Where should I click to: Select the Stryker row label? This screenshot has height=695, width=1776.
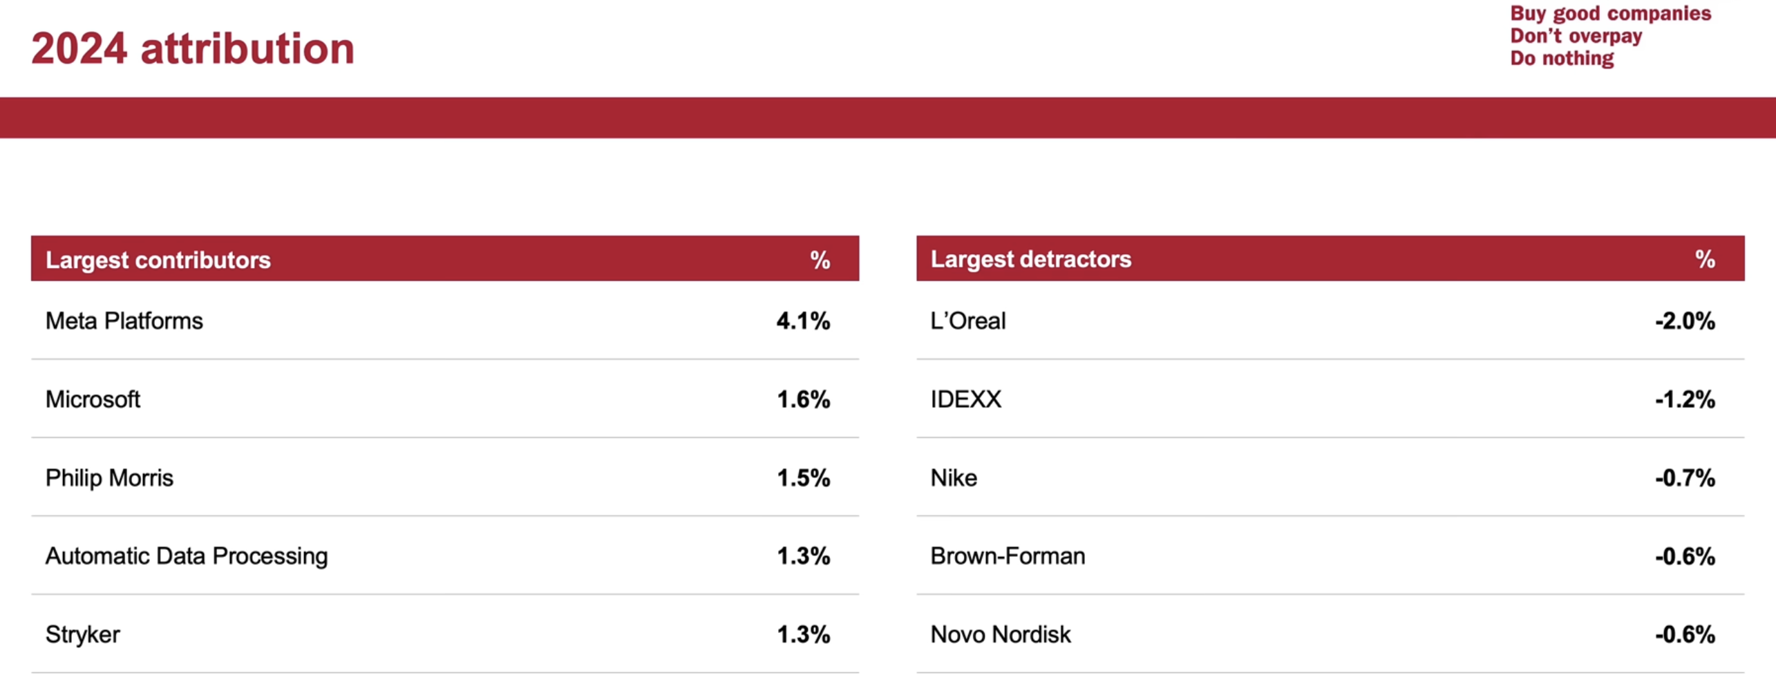(83, 634)
